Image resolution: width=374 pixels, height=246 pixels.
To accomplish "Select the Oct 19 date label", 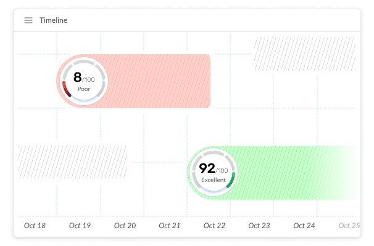I will (80, 226).
